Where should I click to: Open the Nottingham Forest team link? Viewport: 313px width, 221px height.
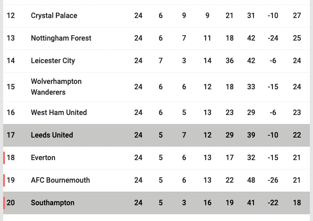61,38
